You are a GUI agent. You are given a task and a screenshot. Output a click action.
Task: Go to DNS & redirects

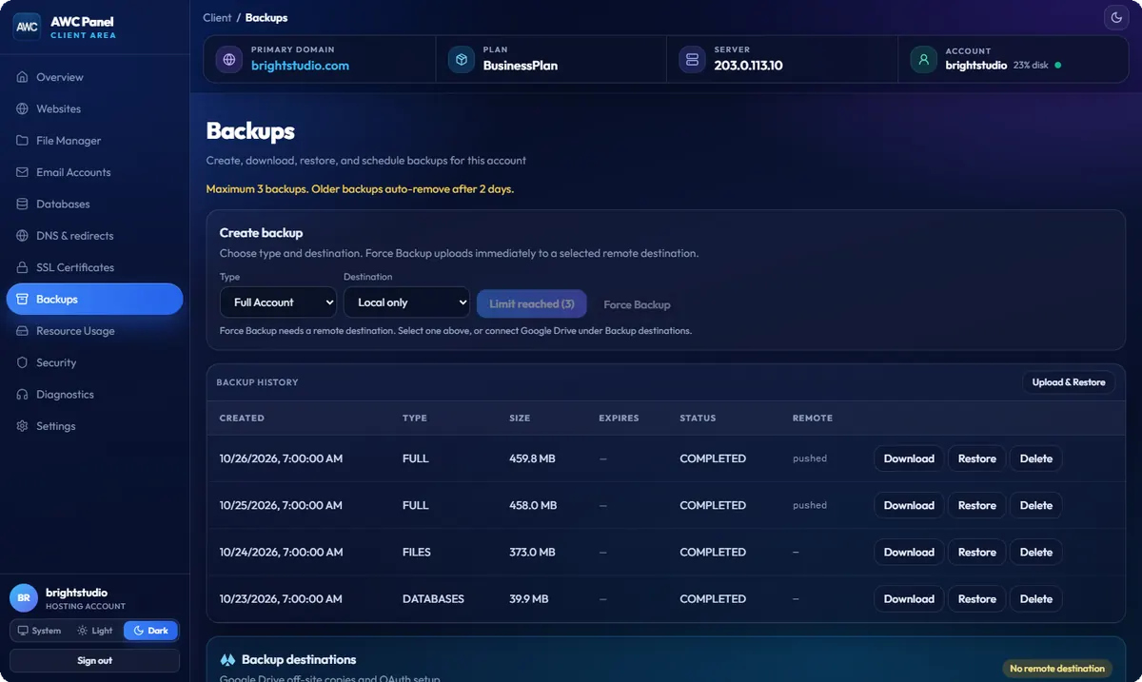pos(94,236)
